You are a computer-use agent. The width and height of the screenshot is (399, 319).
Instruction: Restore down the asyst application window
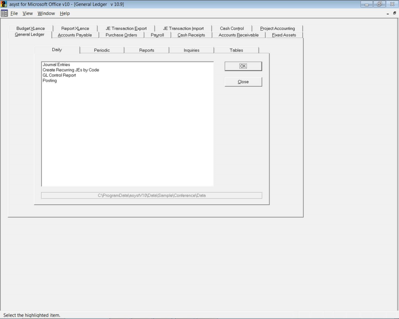click(x=379, y=4)
